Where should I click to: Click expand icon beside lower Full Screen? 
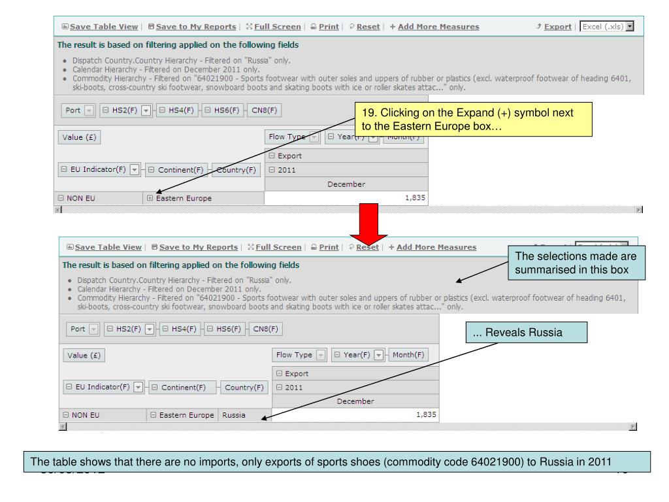tap(251, 246)
